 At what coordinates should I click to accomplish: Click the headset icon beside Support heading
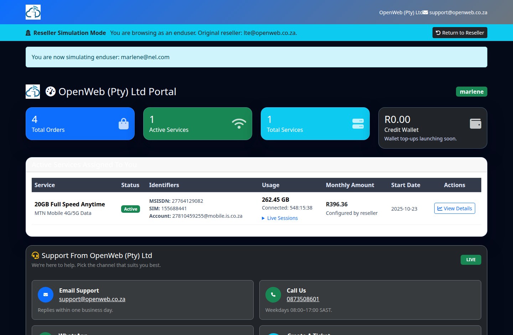35,256
